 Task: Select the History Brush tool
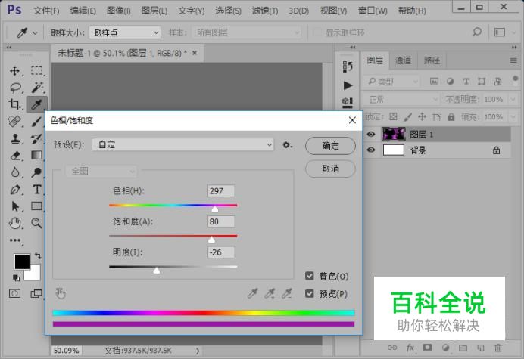(x=37, y=138)
